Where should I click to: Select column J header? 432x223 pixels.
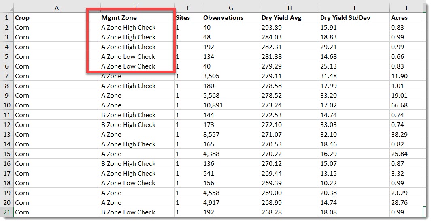[406, 8]
